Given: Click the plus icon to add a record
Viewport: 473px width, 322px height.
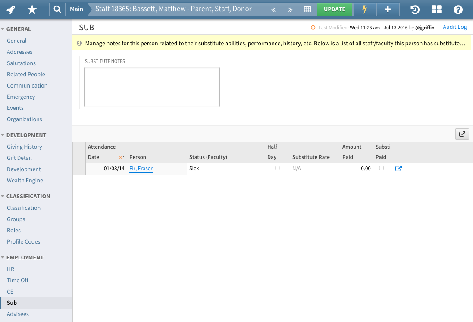Looking at the screenshot, I should click(388, 9).
